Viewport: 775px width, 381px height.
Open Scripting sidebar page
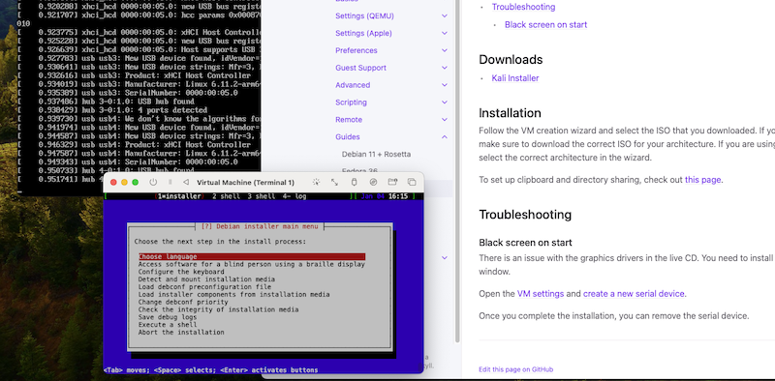351,103
